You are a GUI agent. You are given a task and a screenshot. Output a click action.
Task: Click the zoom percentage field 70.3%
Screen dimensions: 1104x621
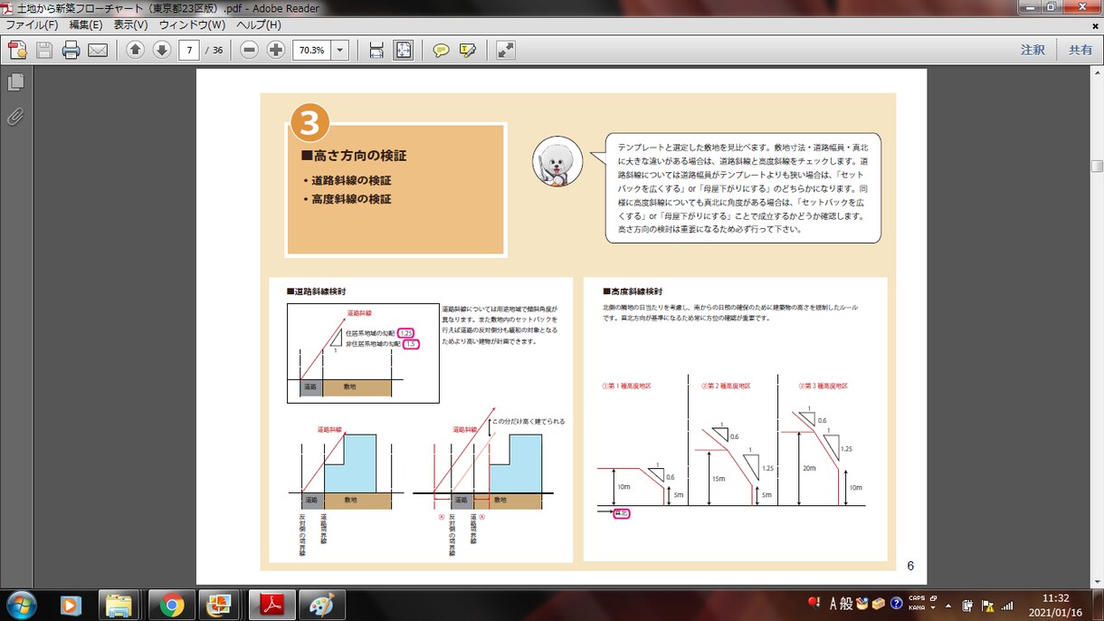[x=313, y=50]
